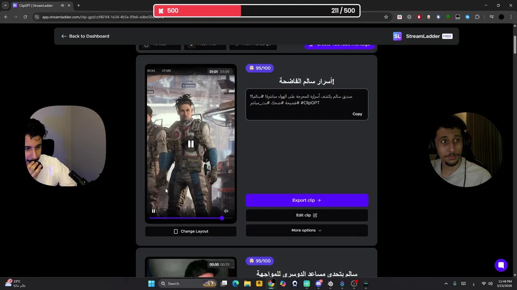Viewport: 517px width, 290px height.
Task: Copy the clip description text
Action: [357, 114]
